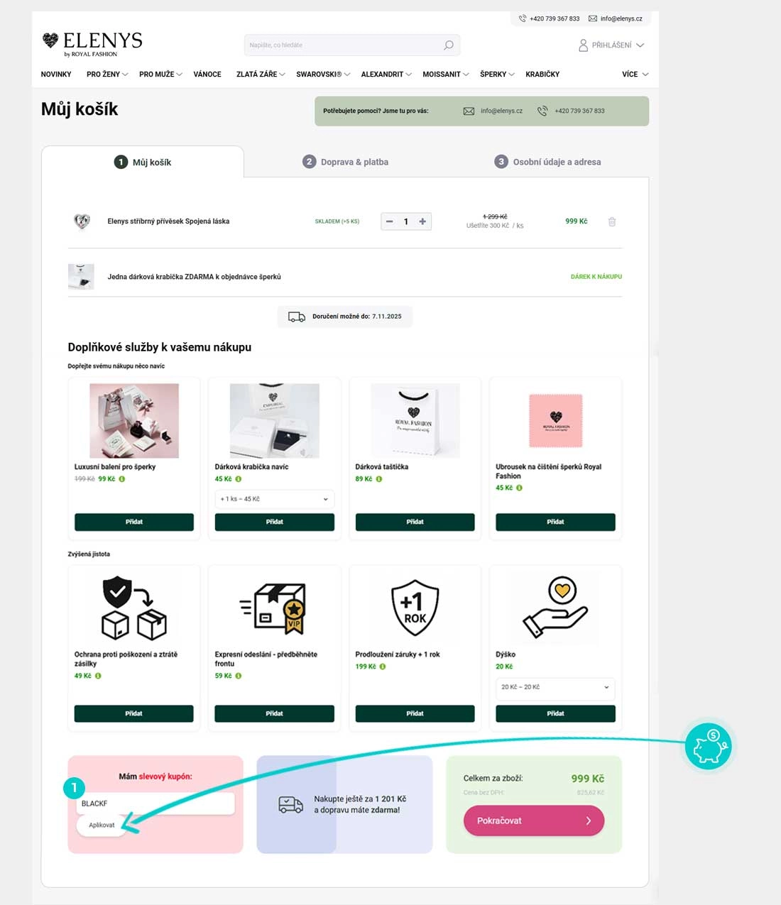The width and height of the screenshot is (781, 905).
Task: Switch to the Doprava & platba step
Action: tap(346, 162)
